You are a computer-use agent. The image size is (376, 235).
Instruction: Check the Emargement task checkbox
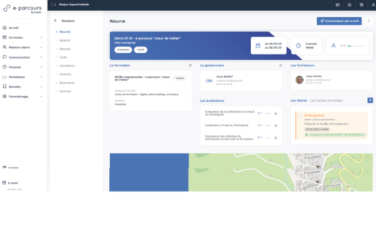[x=300, y=116]
